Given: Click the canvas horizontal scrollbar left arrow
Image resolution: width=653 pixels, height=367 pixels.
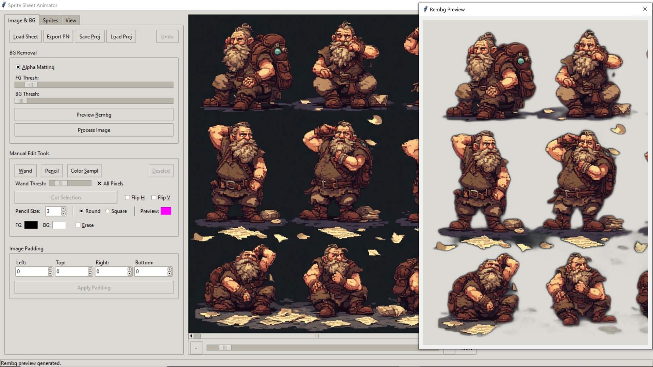Looking at the screenshot, I should pos(191,336).
